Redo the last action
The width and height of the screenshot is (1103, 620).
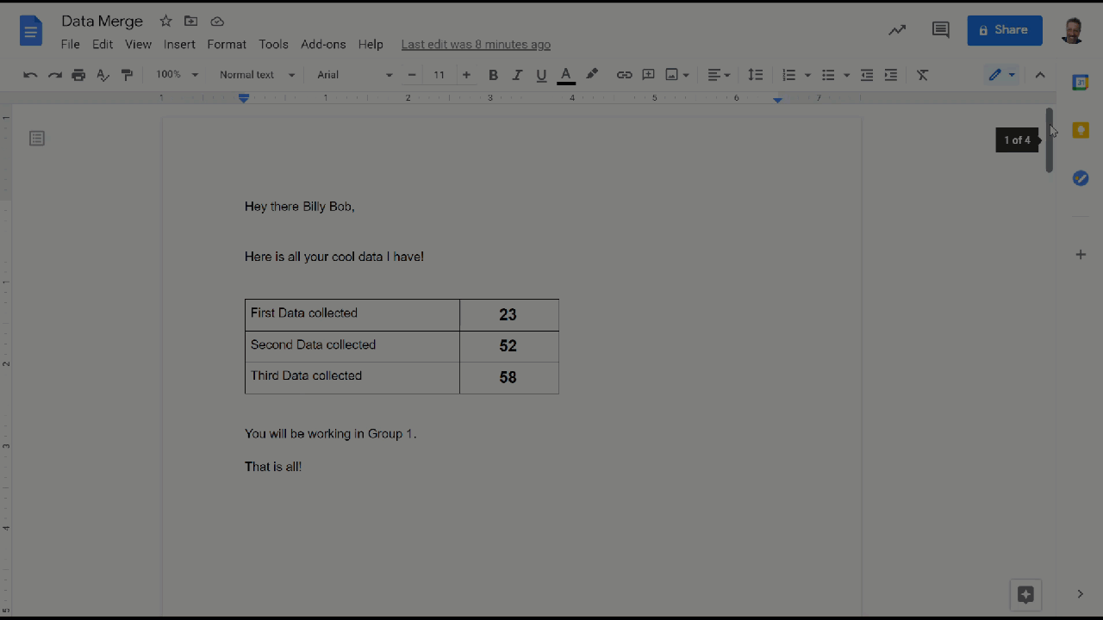[55, 75]
